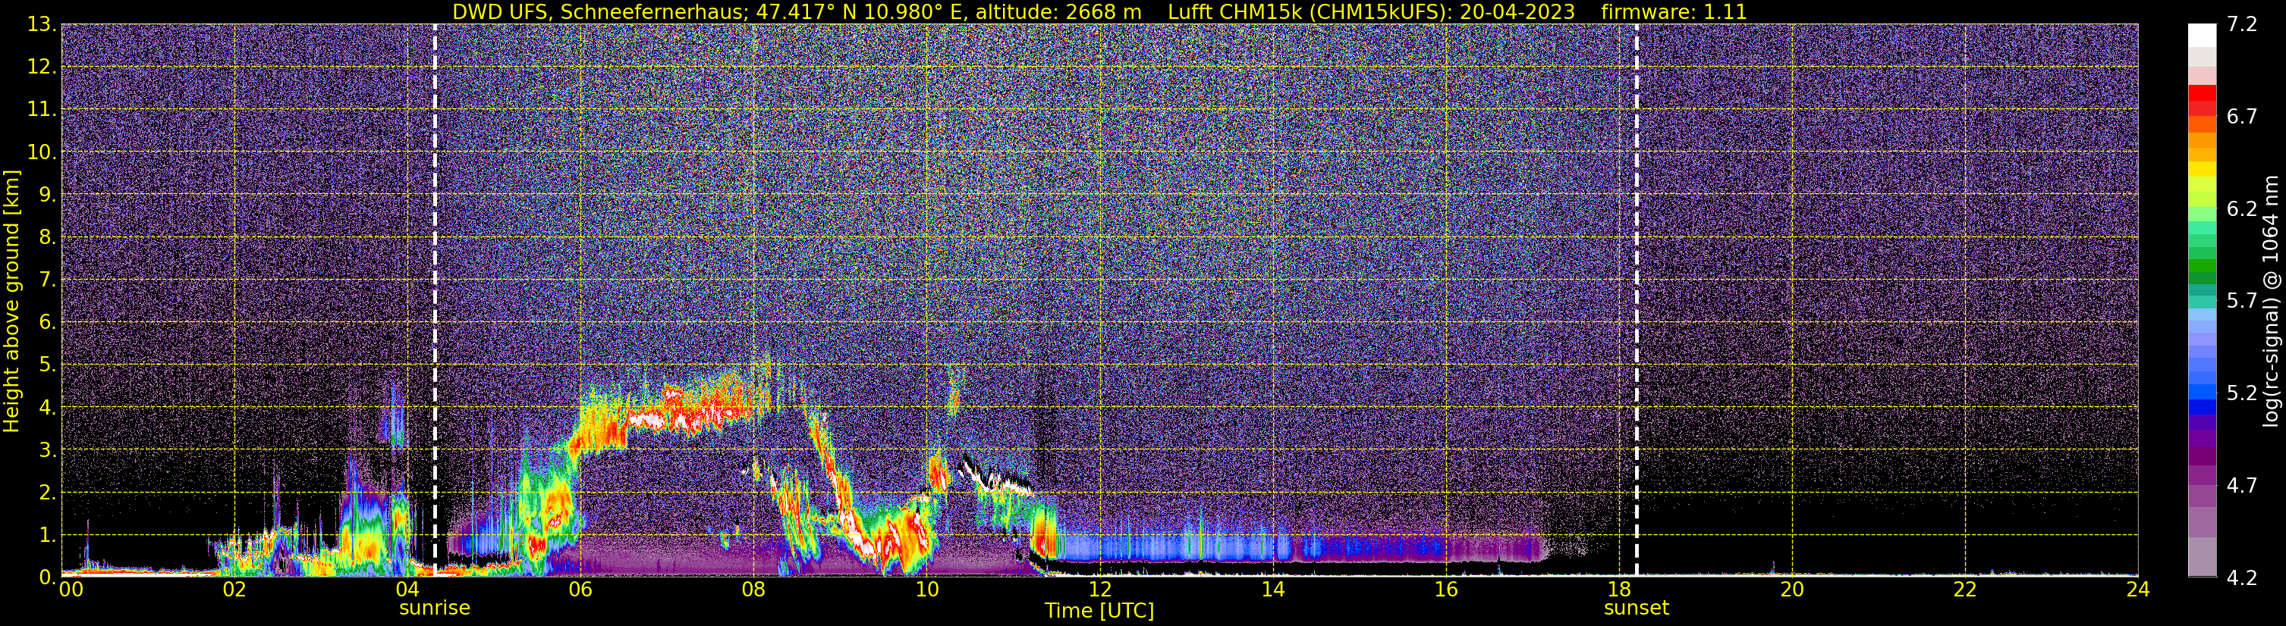Click the '8.' height tick label
This screenshot has width=2286, height=626.
(x=47, y=238)
